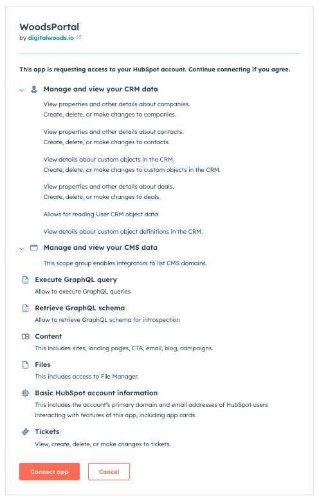Click the Tickets scope heading
319x499 pixels.
(x=47, y=431)
